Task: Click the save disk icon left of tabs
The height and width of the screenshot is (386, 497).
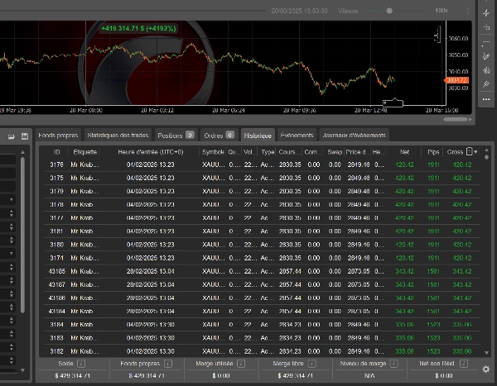Action: click(25, 136)
